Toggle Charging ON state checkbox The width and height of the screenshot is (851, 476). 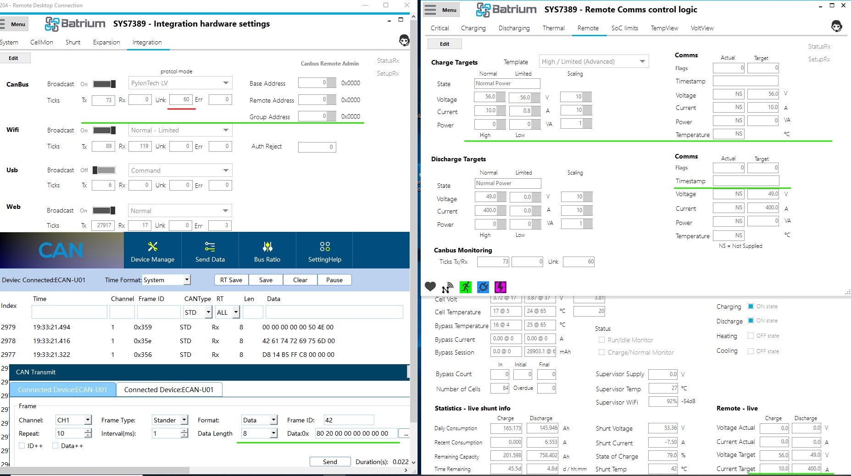(751, 306)
